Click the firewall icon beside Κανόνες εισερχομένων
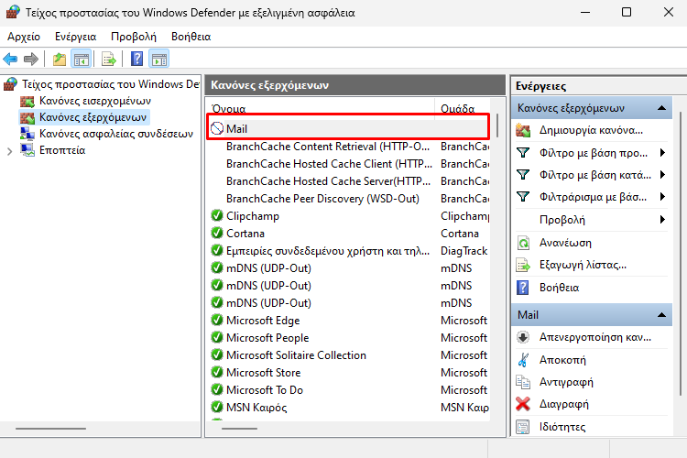The height and width of the screenshot is (458, 687). coord(27,102)
